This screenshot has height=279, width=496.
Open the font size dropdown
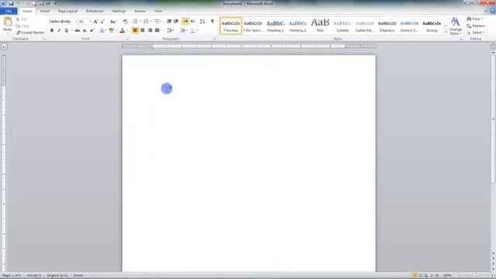point(90,22)
